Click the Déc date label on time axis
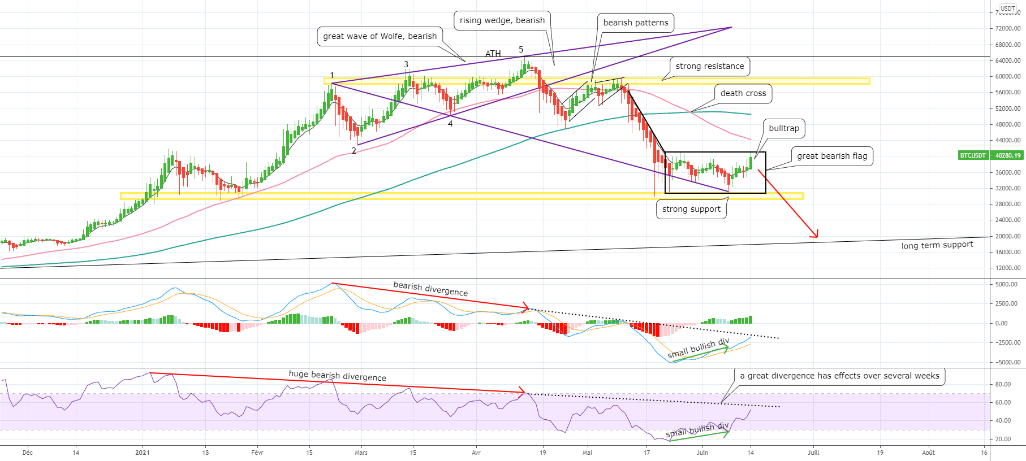 (28, 453)
